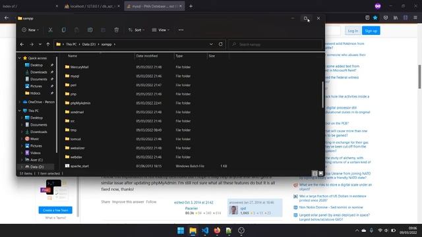Open Firefox from the taskbar

click(x=217, y=230)
